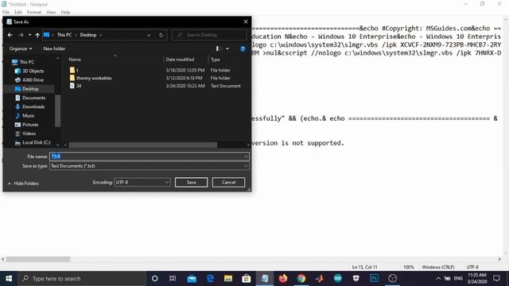Sort files by Date modified column

click(180, 60)
